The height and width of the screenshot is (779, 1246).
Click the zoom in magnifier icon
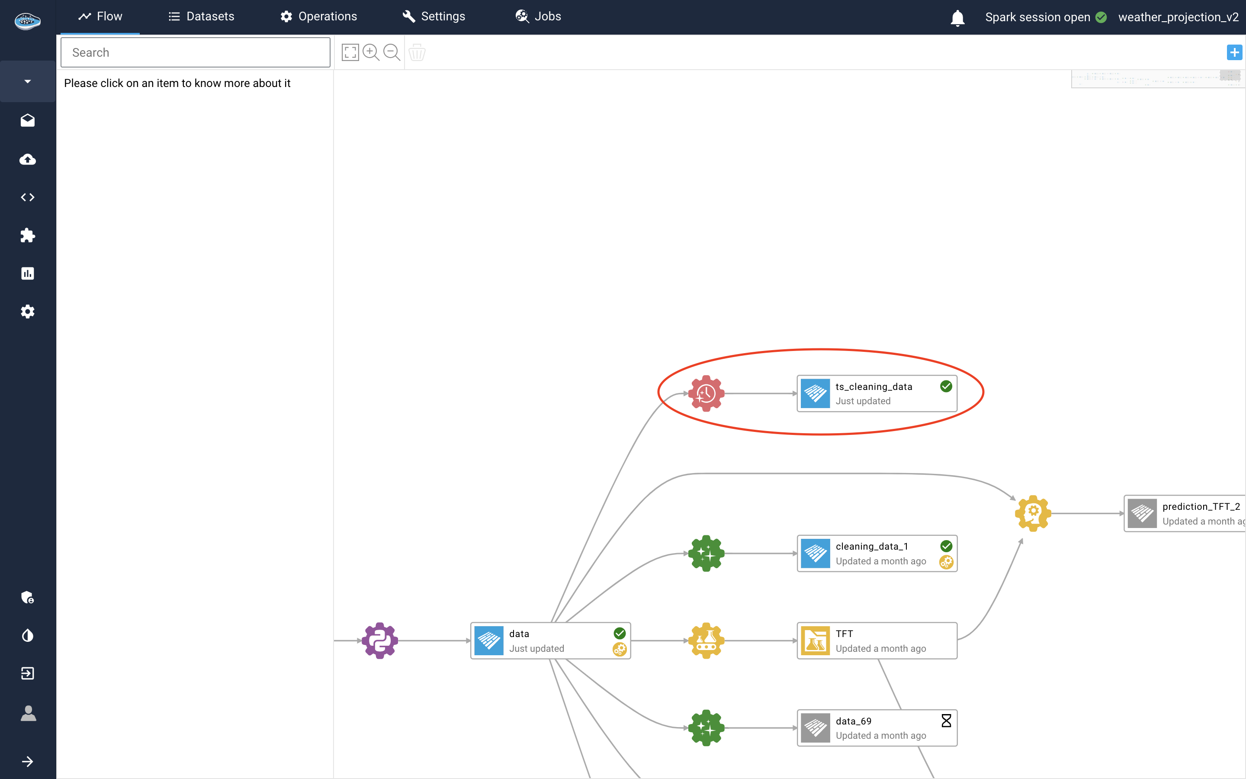371,52
